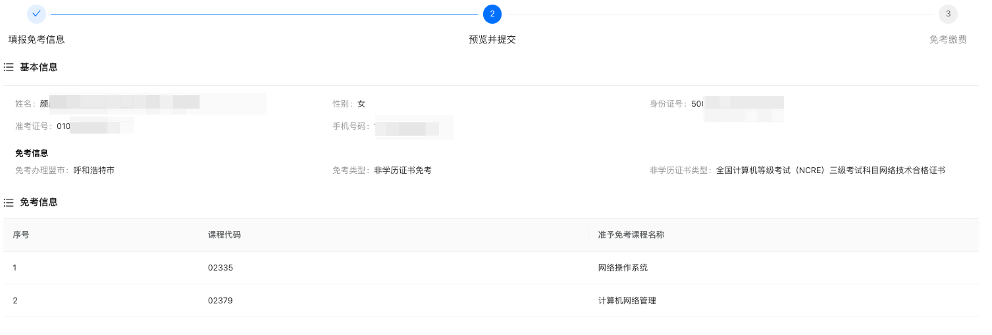992x335 pixels.
Task: Click the NCRE 三级网络技术合格证书 certificate value
Action: [x=830, y=170]
